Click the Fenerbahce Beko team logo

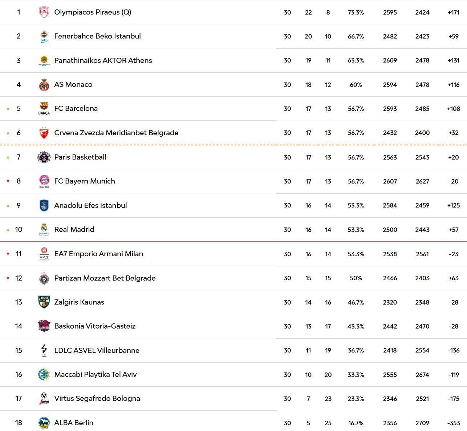pyautogui.click(x=44, y=36)
